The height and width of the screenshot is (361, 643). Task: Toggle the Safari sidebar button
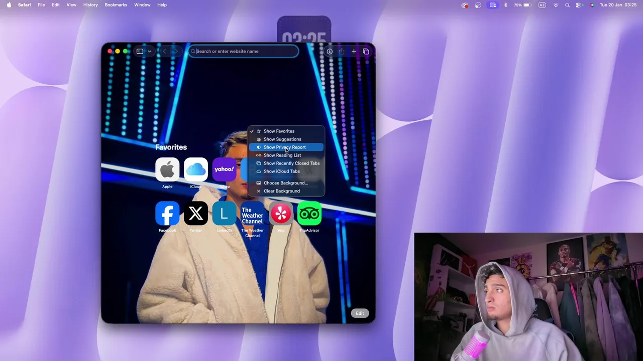pyautogui.click(x=140, y=51)
